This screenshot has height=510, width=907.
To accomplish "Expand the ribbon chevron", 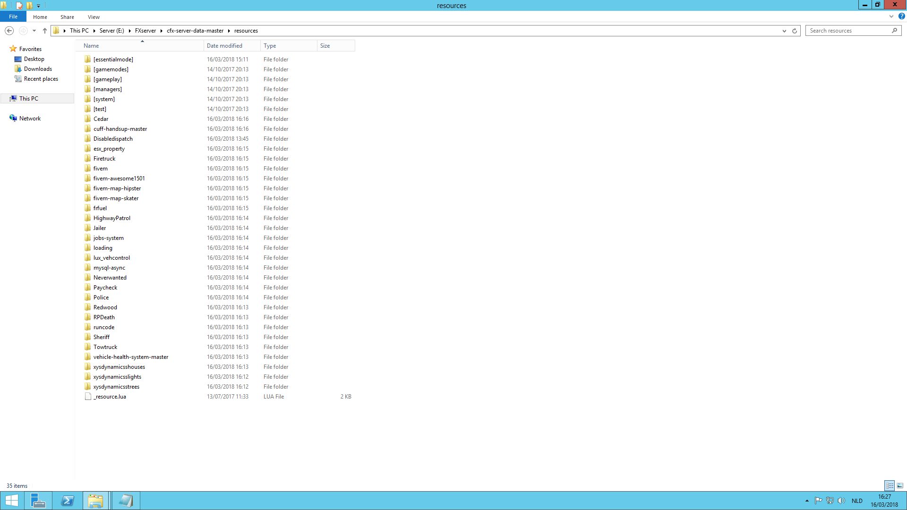I will pyautogui.click(x=891, y=16).
